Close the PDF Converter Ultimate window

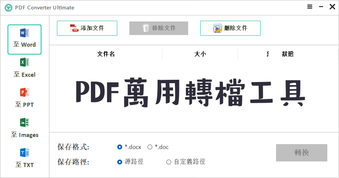(332, 7)
